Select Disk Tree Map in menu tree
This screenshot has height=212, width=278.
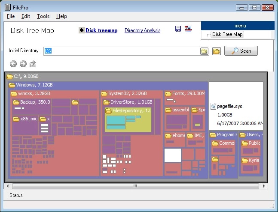pyautogui.click(x=227, y=34)
